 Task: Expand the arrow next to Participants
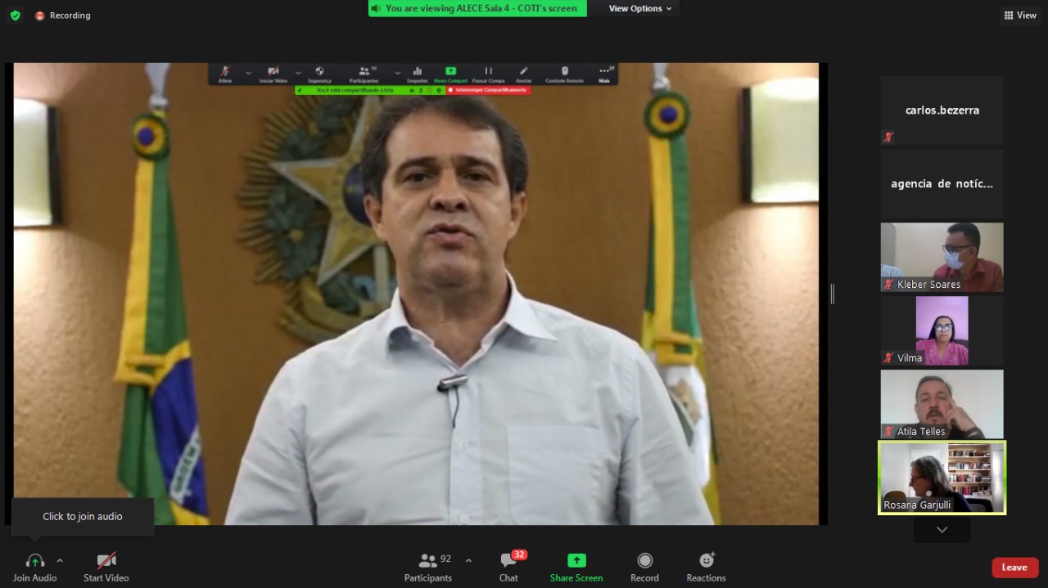(468, 561)
